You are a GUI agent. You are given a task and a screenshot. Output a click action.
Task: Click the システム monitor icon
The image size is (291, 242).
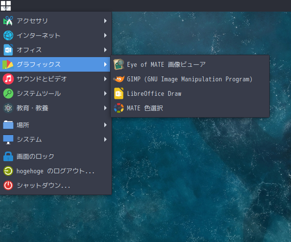point(8,139)
